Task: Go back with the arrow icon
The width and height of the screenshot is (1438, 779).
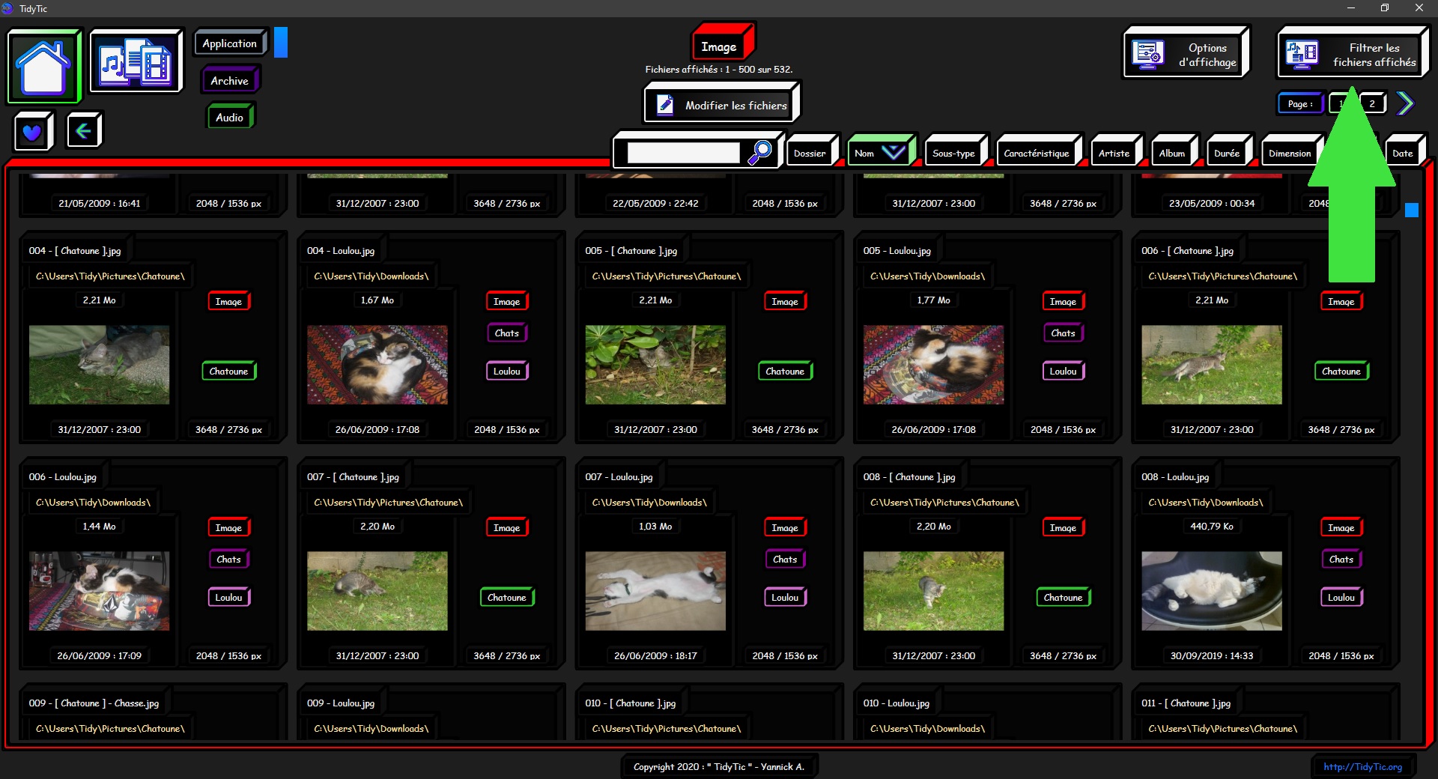Action: tap(83, 131)
